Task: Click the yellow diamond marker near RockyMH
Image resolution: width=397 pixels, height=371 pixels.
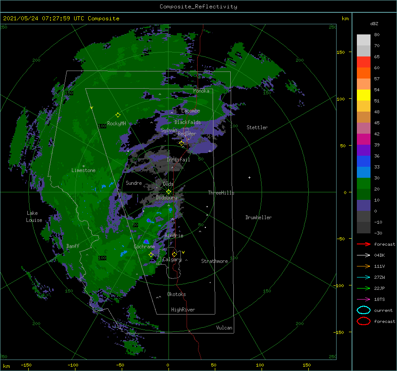Action: [x=118, y=115]
